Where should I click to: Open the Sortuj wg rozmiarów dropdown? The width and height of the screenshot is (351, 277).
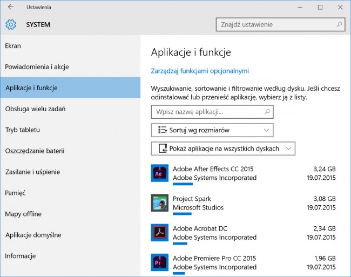click(212, 130)
